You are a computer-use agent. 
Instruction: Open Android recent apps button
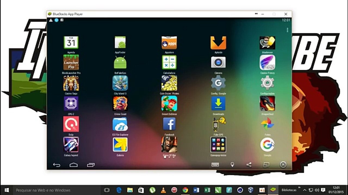click(91, 165)
